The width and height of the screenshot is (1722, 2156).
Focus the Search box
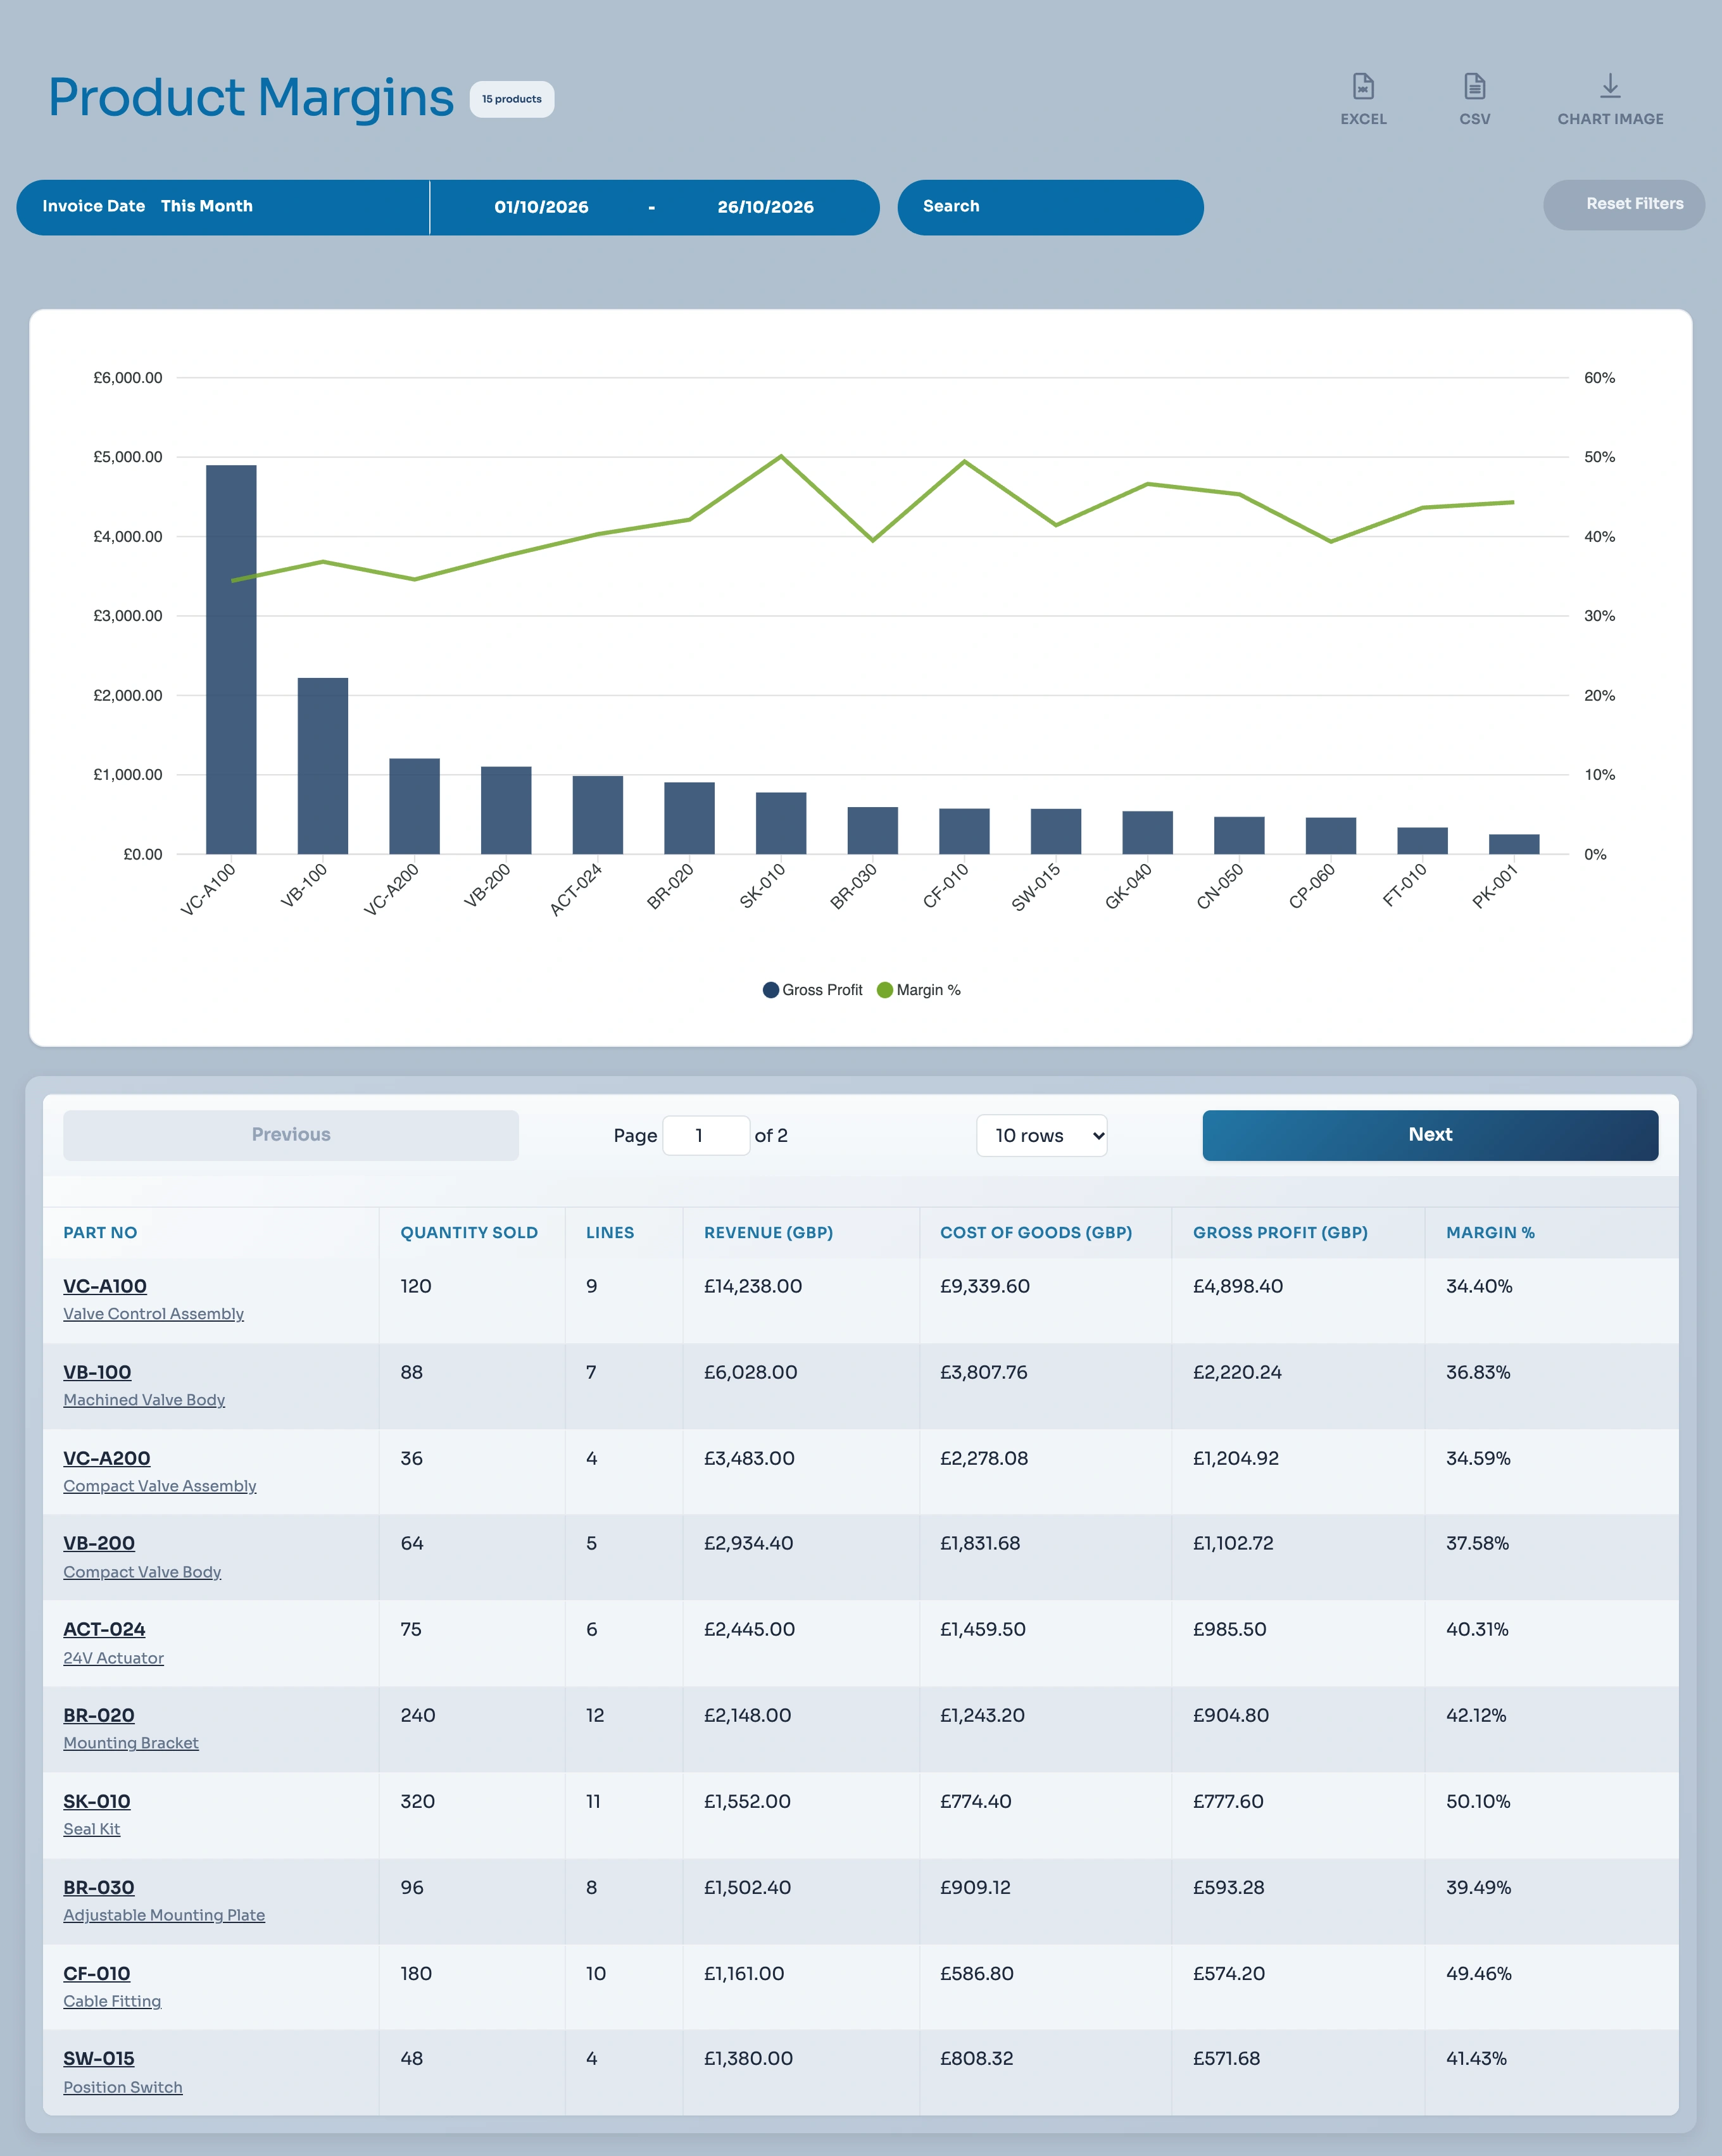1050,207
